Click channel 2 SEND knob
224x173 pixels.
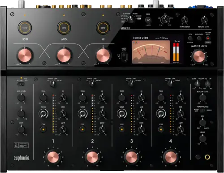(82, 114)
